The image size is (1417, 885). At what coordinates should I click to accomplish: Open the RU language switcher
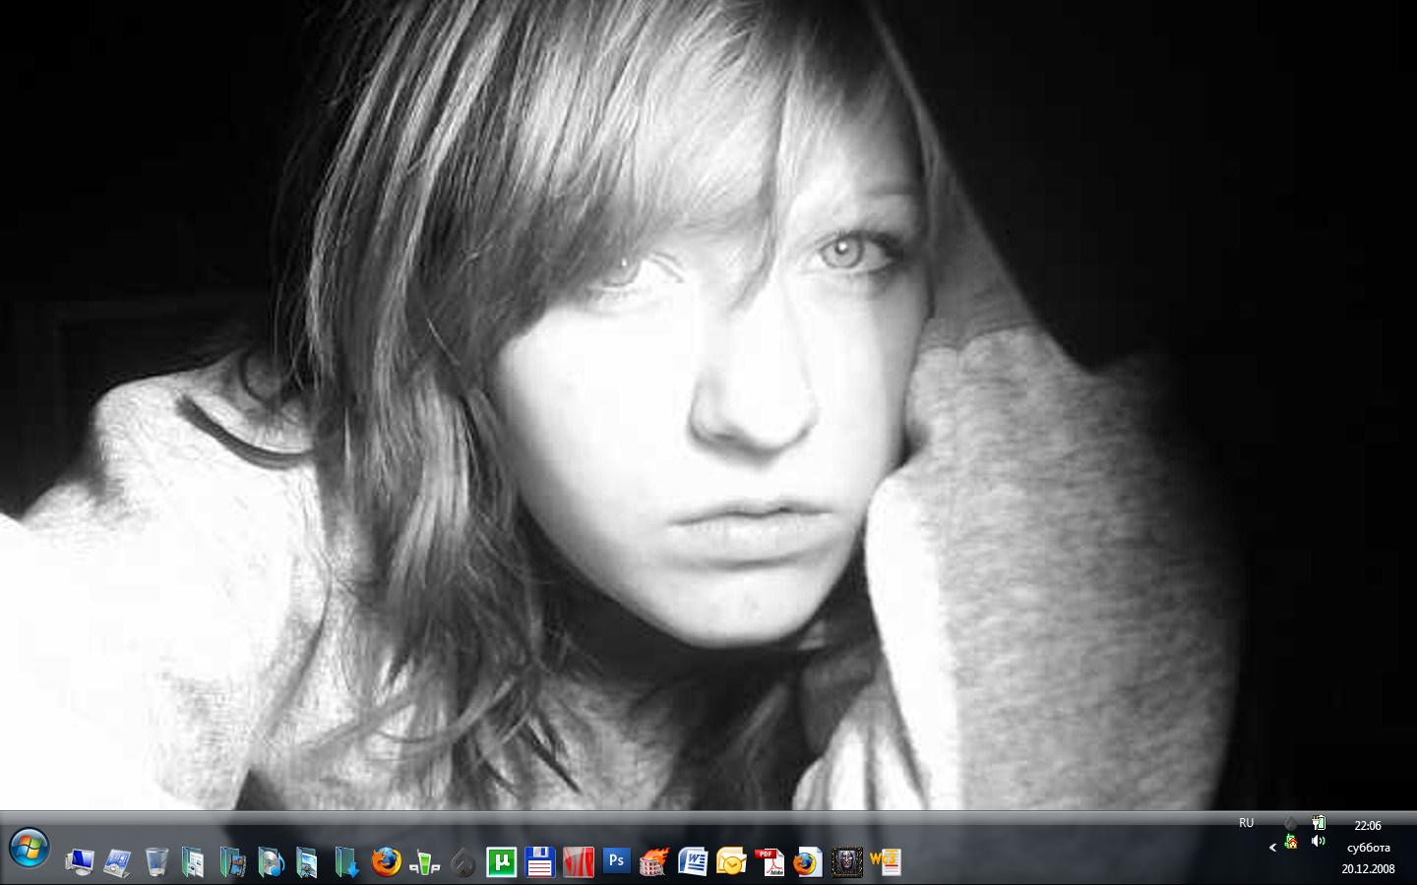[x=1246, y=823]
